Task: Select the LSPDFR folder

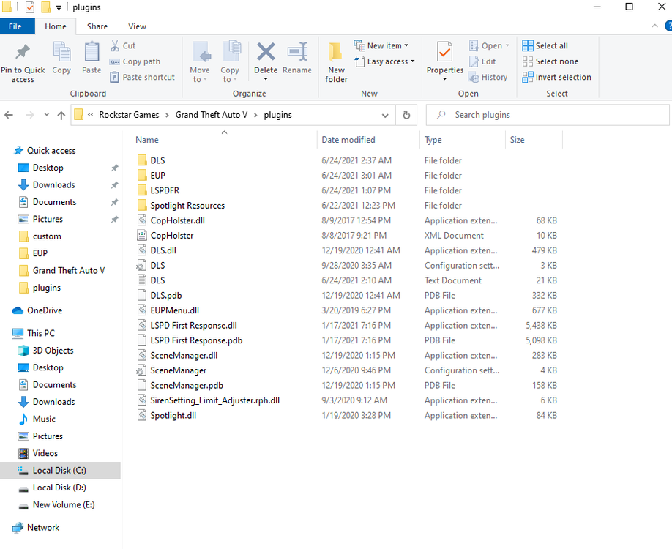Action: (x=165, y=190)
